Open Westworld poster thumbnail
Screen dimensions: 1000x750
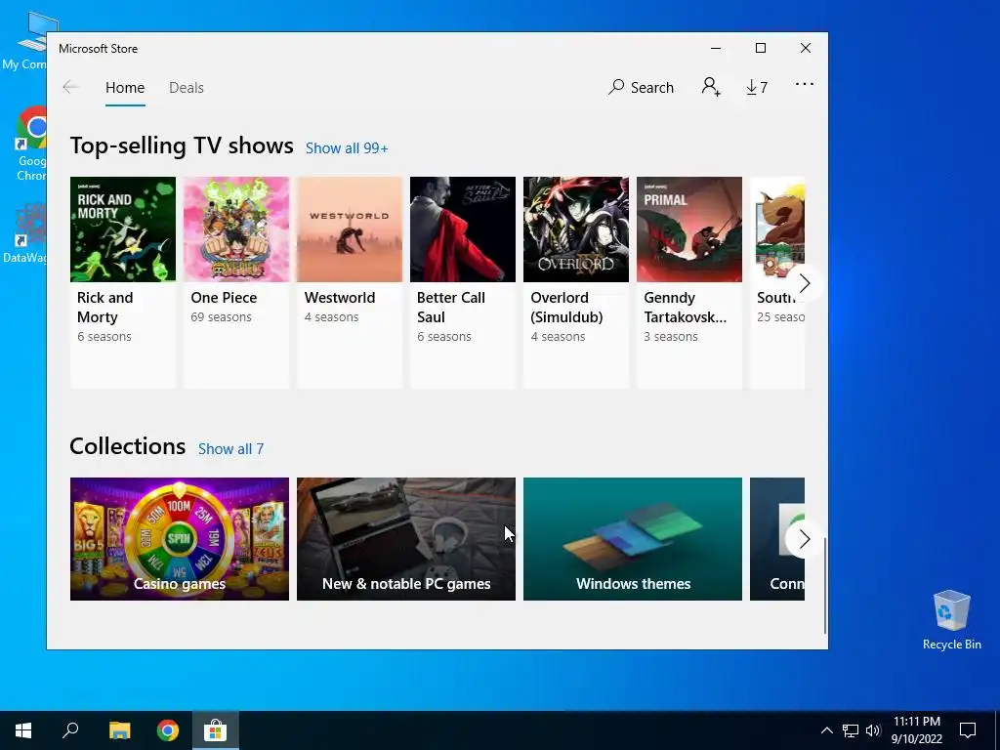[x=350, y=229]
